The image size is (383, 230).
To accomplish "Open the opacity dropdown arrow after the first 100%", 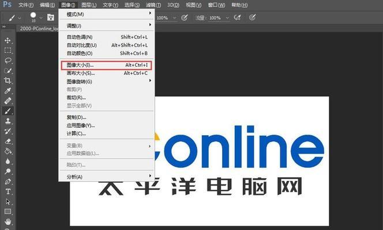I will [174, 18].
